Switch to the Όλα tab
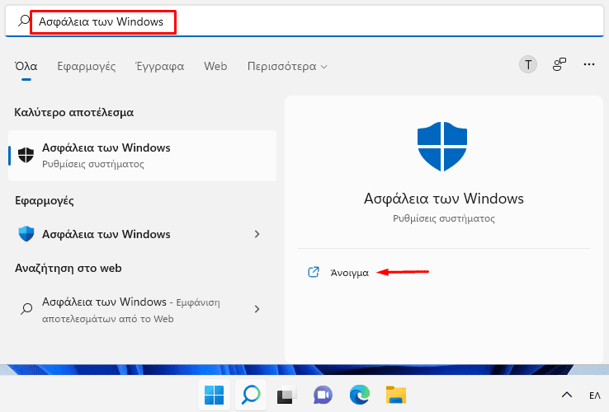Screen dimensions: 609x412 [x=26, y=66]
